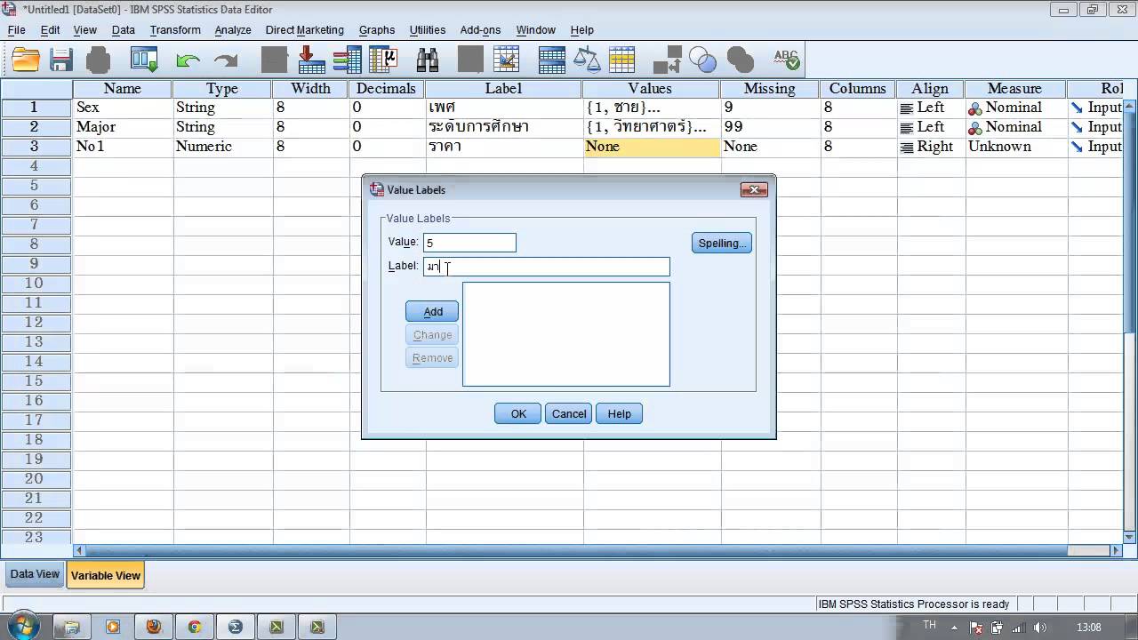
Task: Click the Run Descriptive Statistics mu icon
Action: pos(383,60)
